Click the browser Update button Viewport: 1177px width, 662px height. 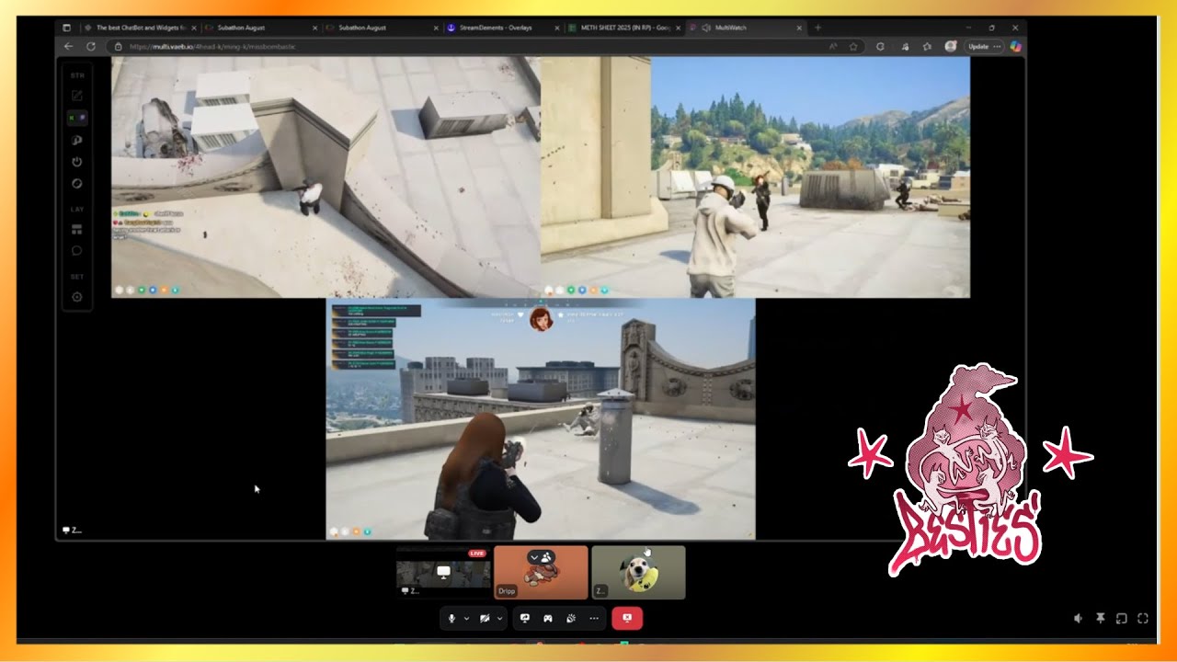(983, 46)
